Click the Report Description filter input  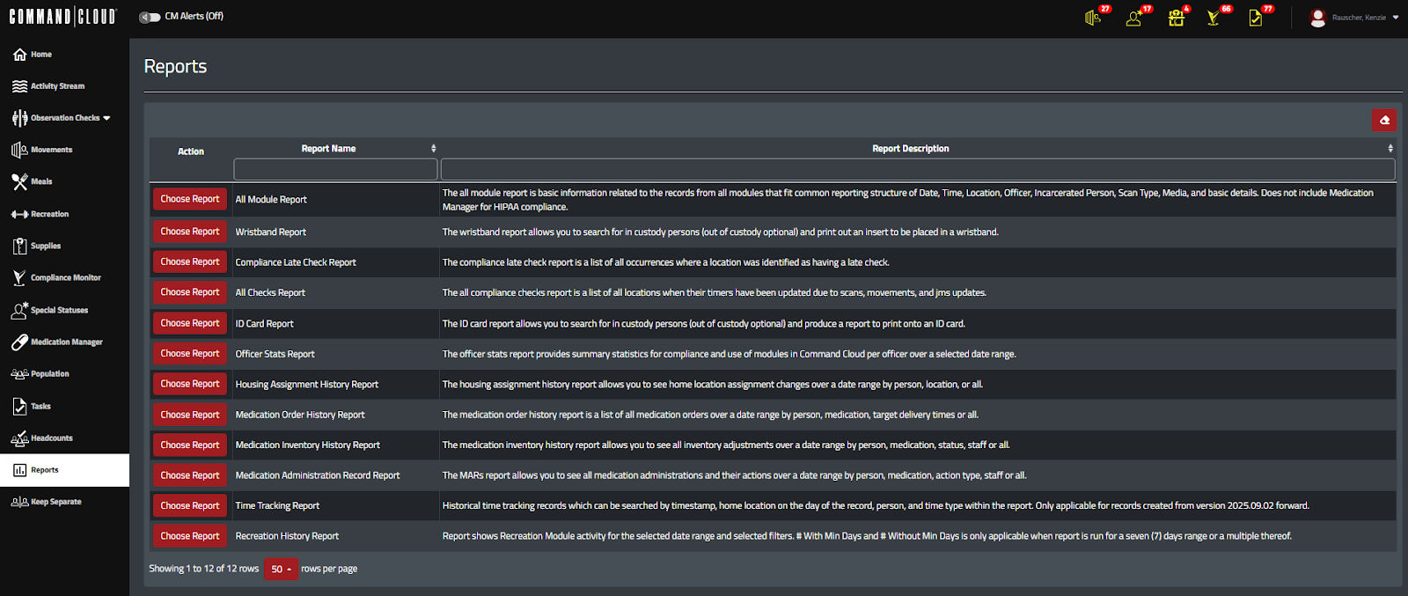918,170
